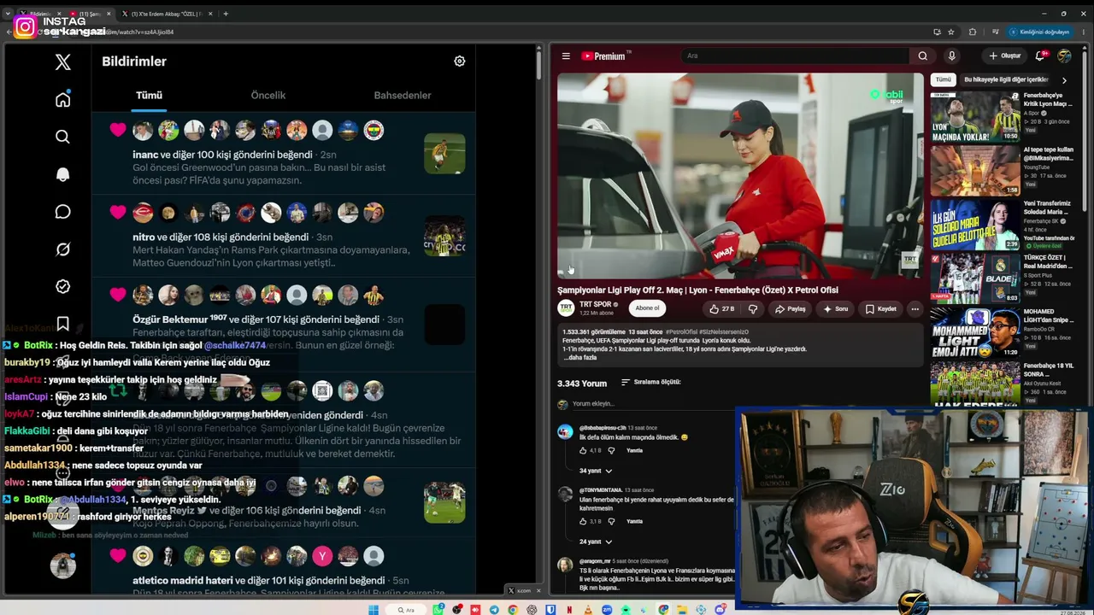Image resolution: width=1094 pixels, height=615 pixels.
Task: Open Sıralama ölçütü sort dropdown
Action: (651, 382)
